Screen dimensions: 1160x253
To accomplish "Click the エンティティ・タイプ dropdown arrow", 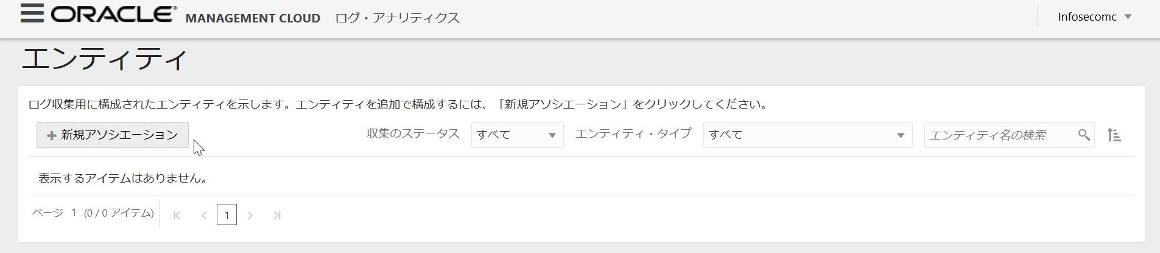I will [901, 135].
